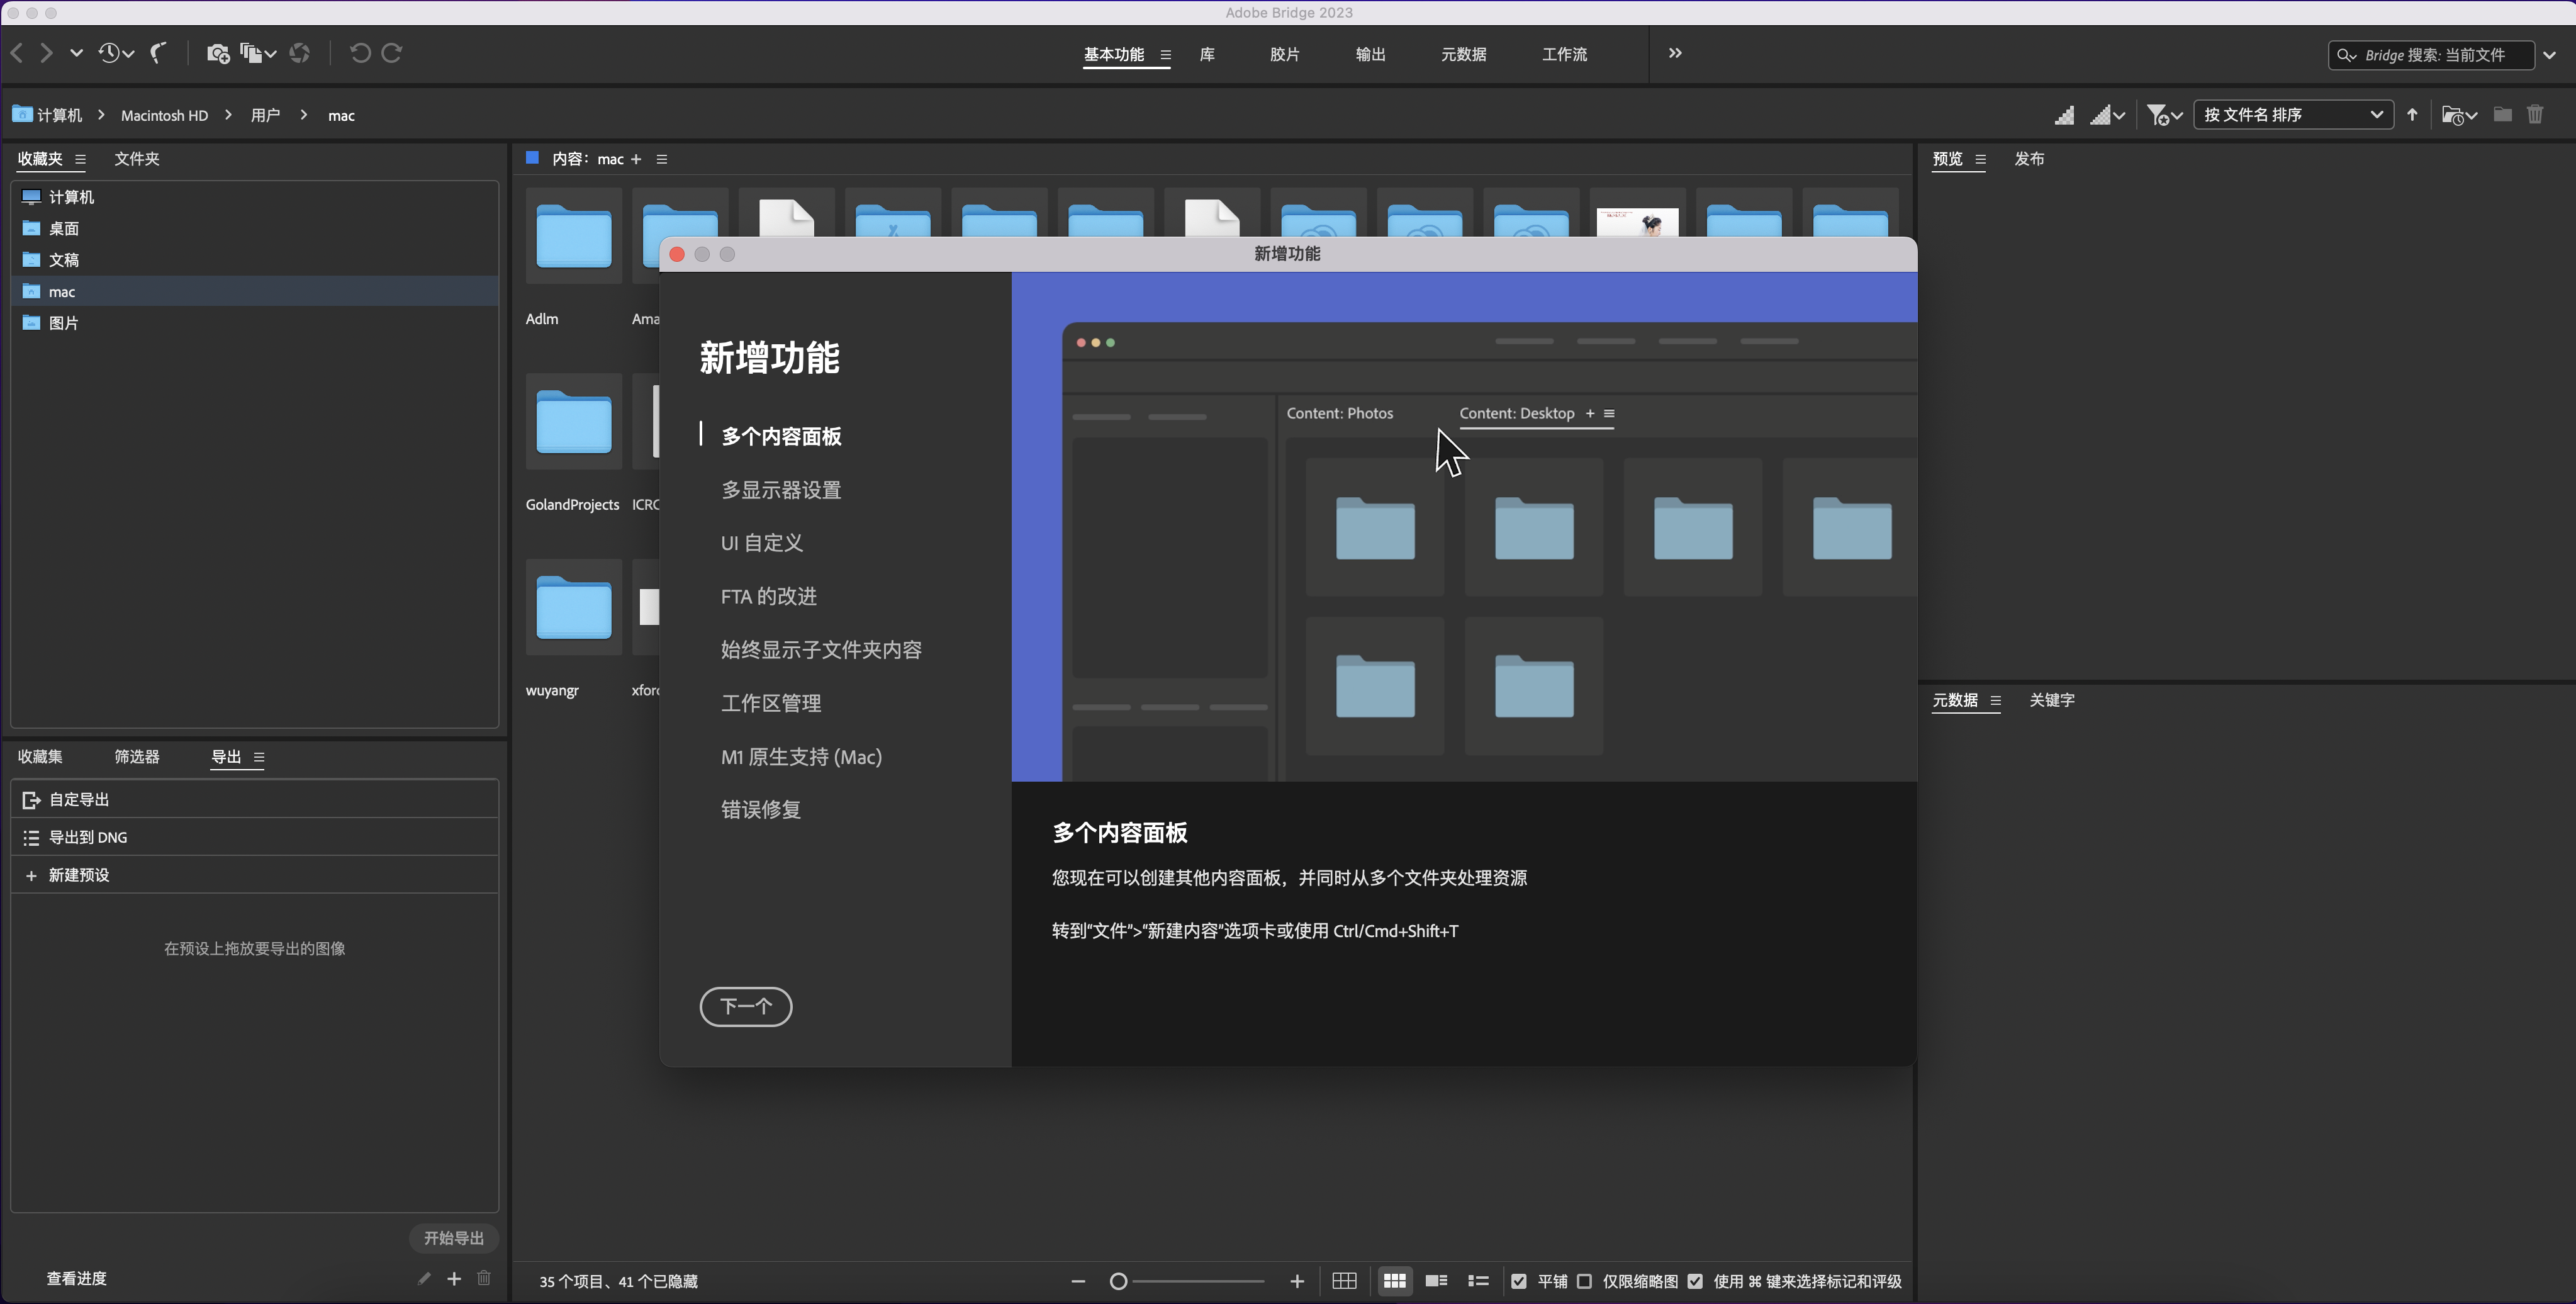The image size is (2576, 1304).
Task: Click the rotate 90° clockwise icon
Action: tap(392, 54)
